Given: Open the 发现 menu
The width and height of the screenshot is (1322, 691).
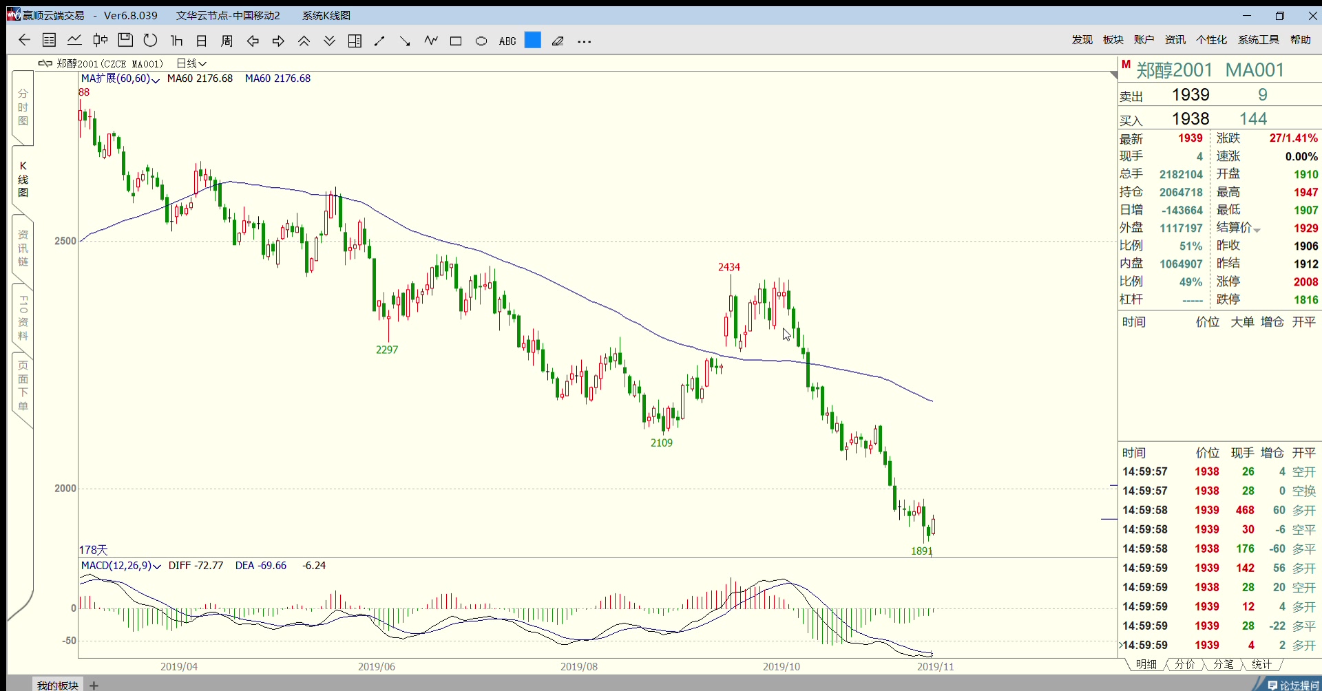Looking at the screenshot, I should (x=1082, y=40).
